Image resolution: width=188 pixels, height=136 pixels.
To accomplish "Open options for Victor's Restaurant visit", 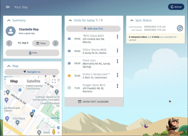I will [x=118, y=75].
